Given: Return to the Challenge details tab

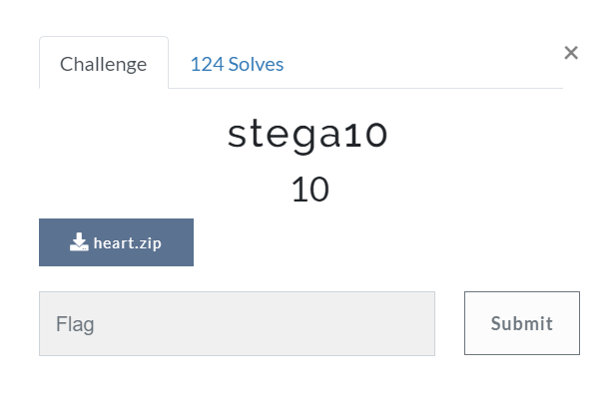Looking at the screenshot, I should [104, 64].
